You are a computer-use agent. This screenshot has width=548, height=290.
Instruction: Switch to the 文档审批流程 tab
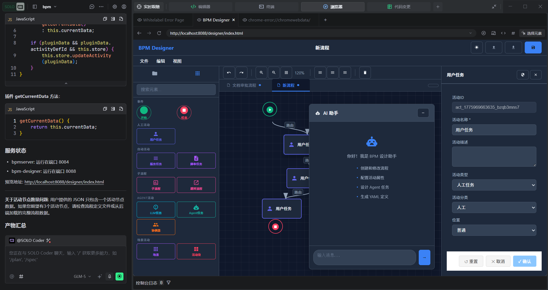(x=244, y=85)
